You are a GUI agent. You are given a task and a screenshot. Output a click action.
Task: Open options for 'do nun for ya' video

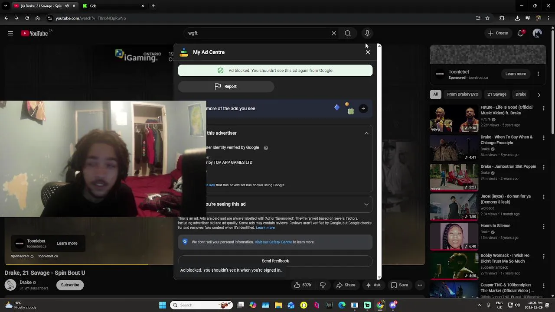544,197
